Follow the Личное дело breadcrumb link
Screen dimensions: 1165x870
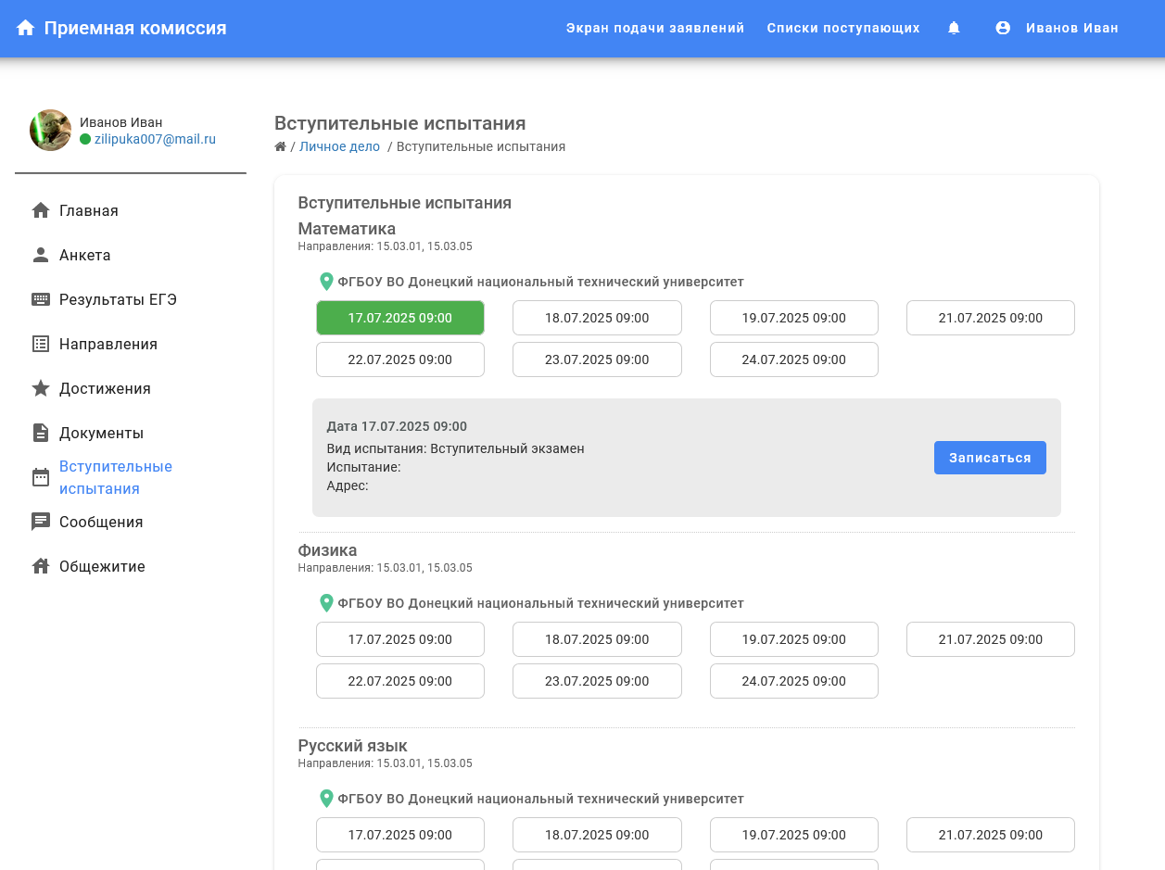339,146
